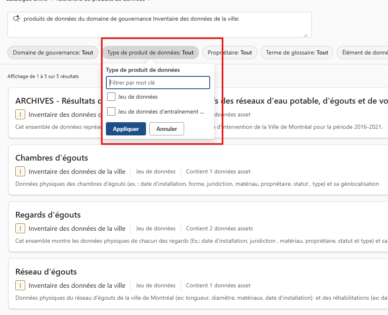Click Jeu de données label in Chambres d'égouts card
Viewport: 388px width, 315px height.
pyautogui.click(x=156, y=171)
